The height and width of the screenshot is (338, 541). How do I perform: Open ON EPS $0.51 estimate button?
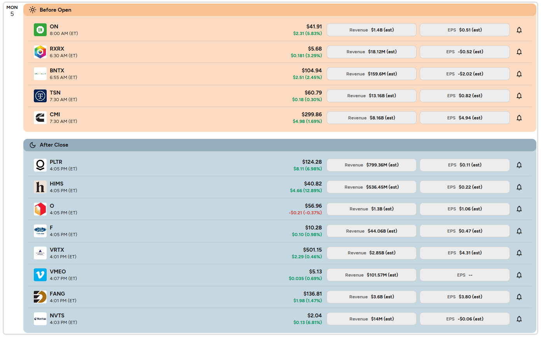(465, 30)
